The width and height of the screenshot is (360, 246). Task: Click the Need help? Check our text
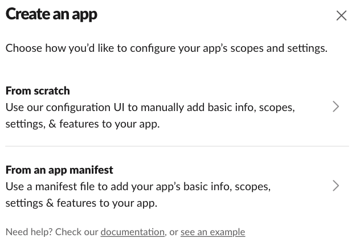pyautogui.click(x=52, y=232)
